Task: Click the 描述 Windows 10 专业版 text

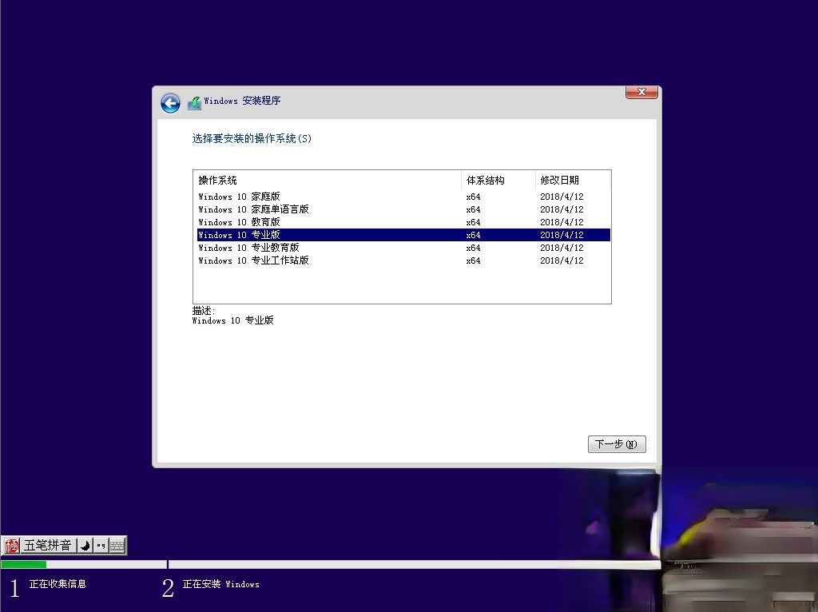Action: (x=232, y=316)
